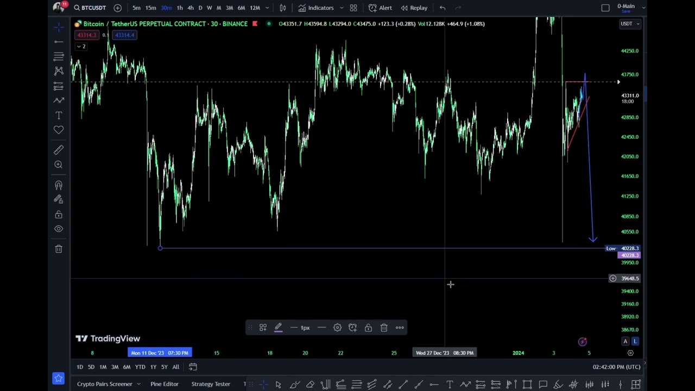
Task: Open pattern tools in left sidebar
Action: 59,71
